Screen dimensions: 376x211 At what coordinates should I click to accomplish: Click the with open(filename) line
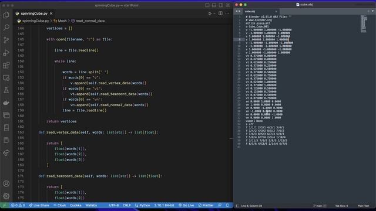click(79, 39)
